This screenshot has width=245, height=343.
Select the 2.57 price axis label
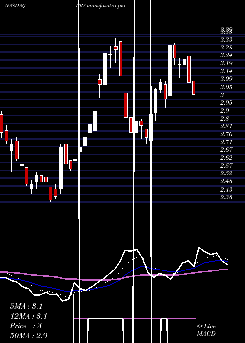226,166
